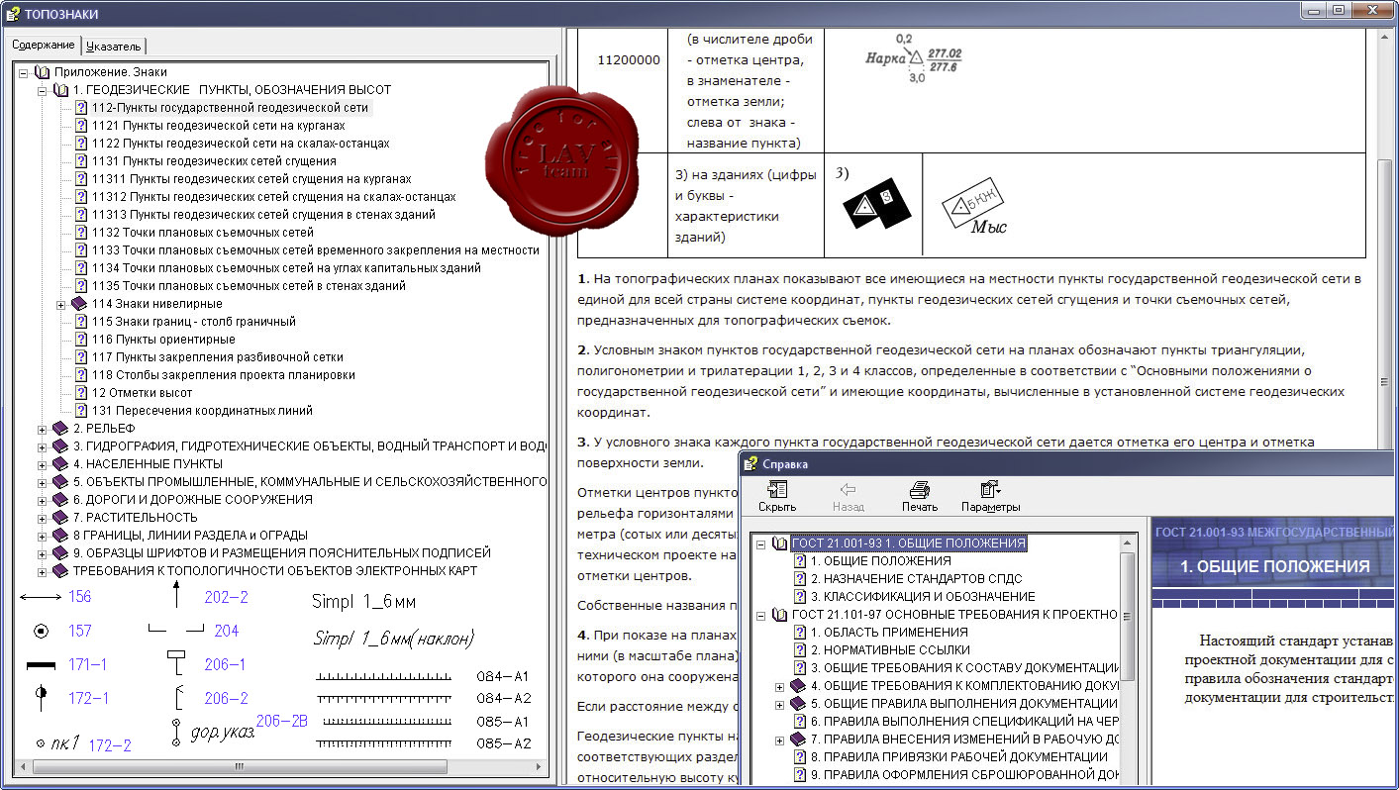Click symbol label 202-2 in sample drawing
This screenshot has height=790, width=1399.
[226, 597]
